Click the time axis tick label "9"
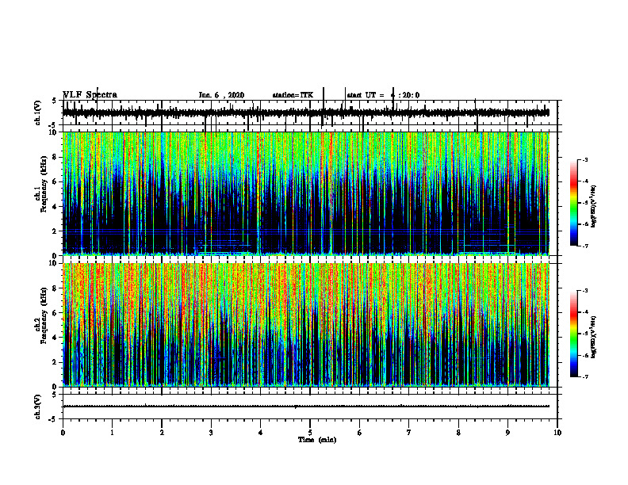 point(507,433)
